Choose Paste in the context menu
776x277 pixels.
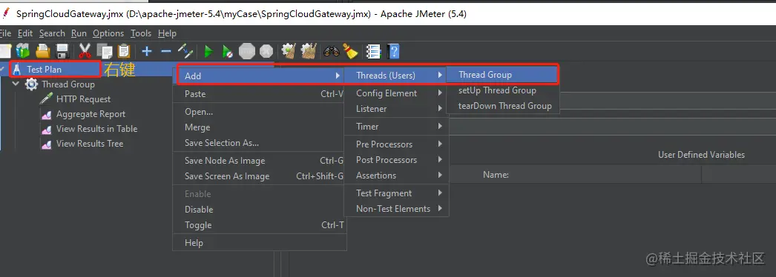click(x=260, y=94)
